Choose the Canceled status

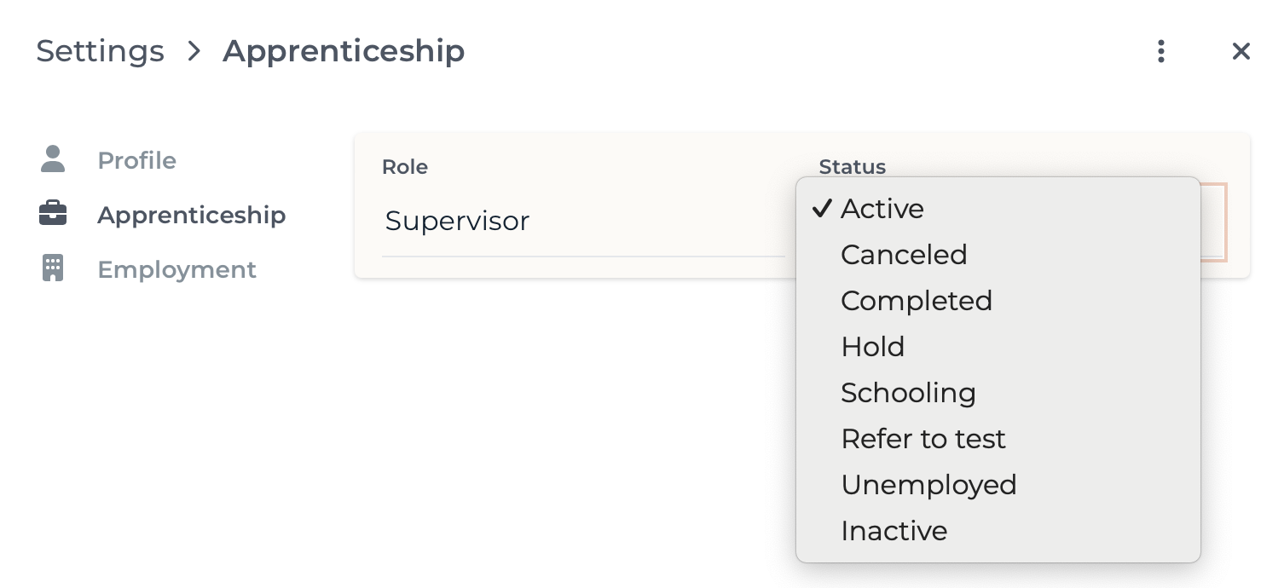pos(904,255)
